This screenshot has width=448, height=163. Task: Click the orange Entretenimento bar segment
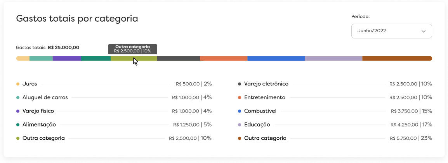tap(224, 59)
